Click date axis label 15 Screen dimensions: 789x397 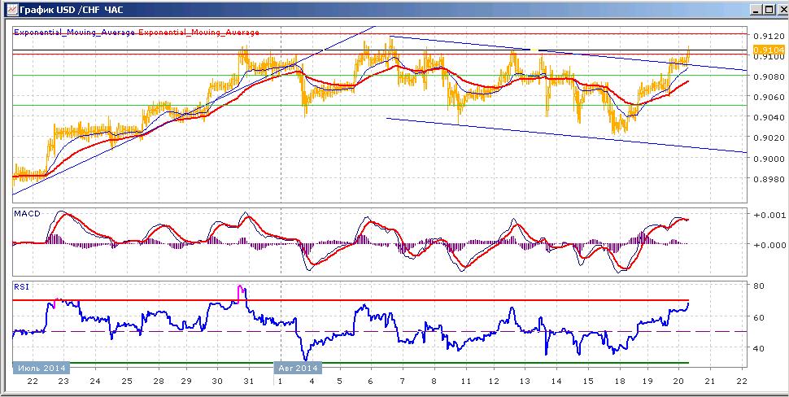[588, 382]
